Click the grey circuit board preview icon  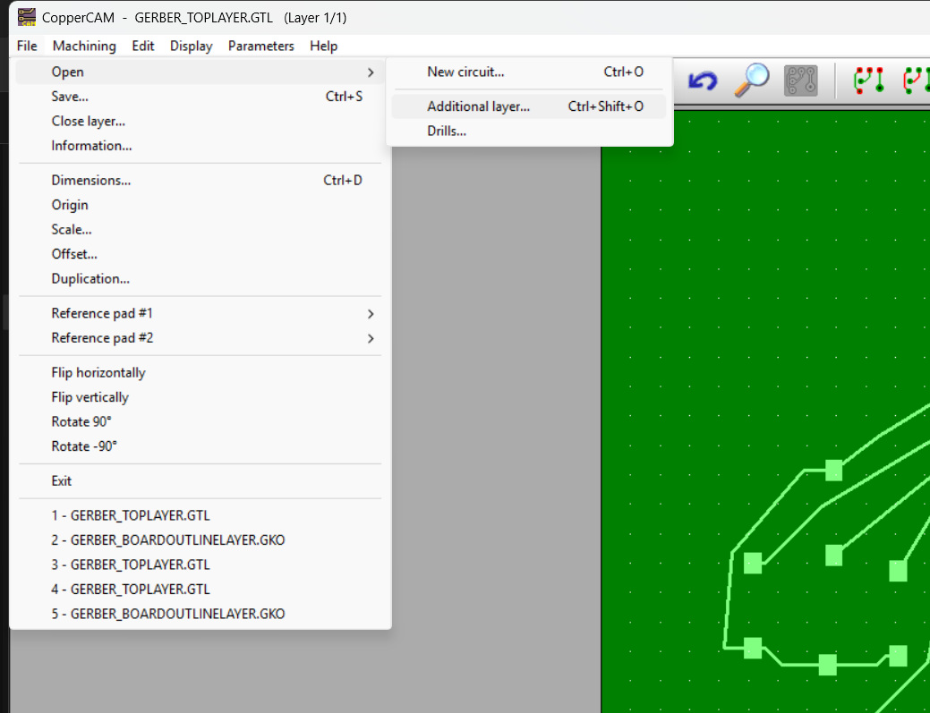pos(801,81)
